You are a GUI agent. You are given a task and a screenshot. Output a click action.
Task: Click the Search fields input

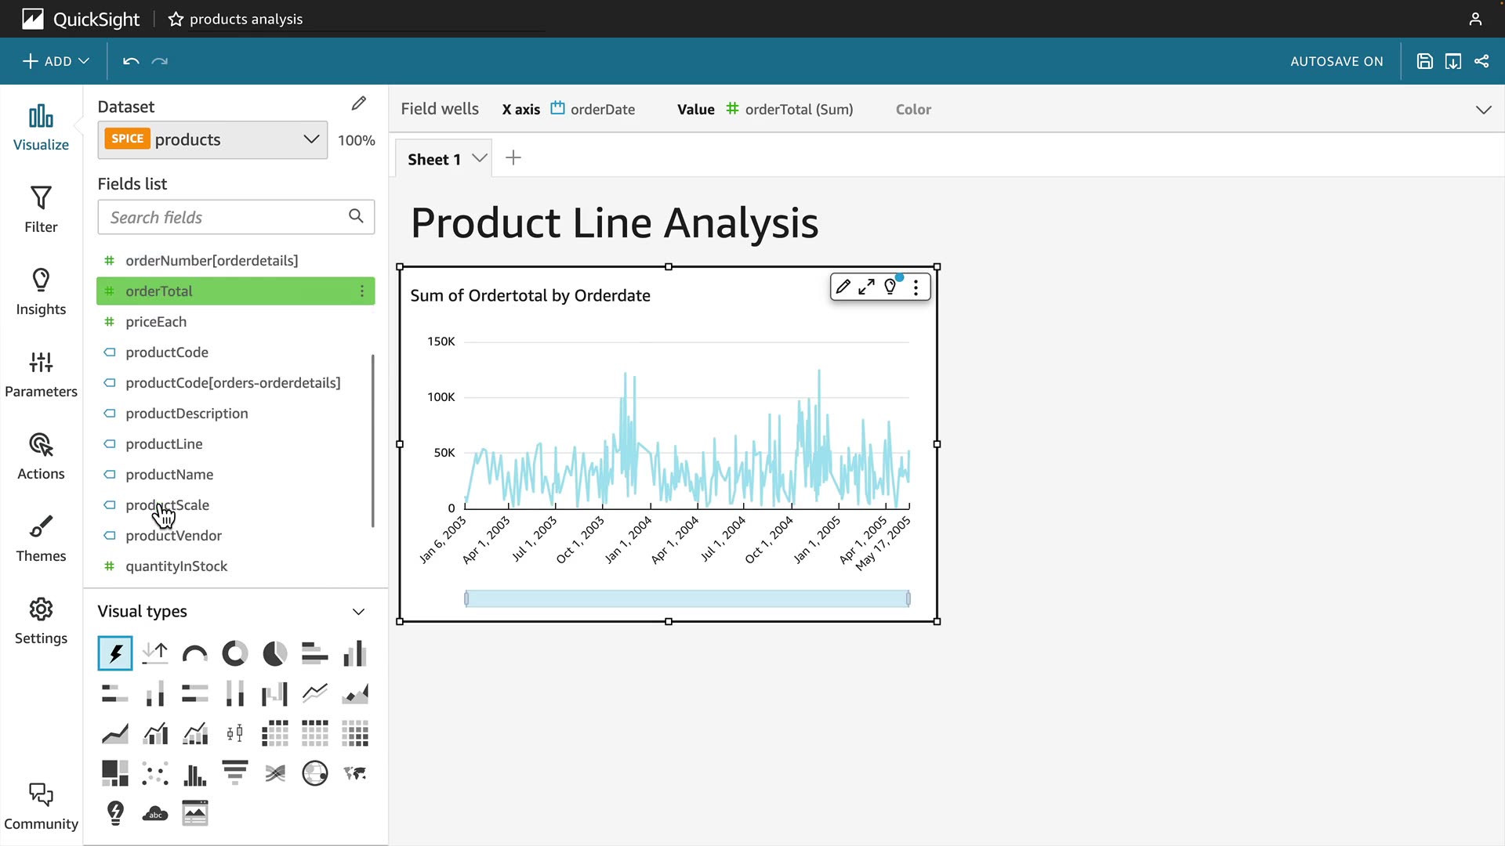point(223,217)
